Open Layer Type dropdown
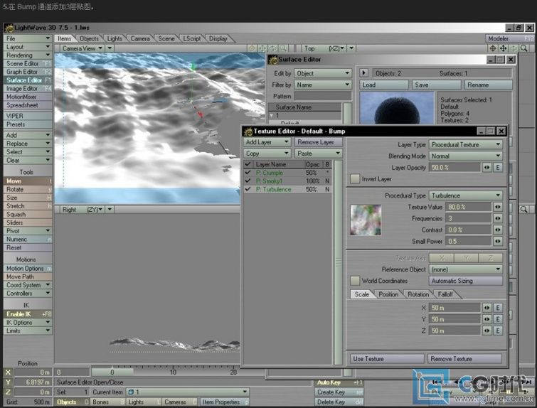 coord(465,144)
